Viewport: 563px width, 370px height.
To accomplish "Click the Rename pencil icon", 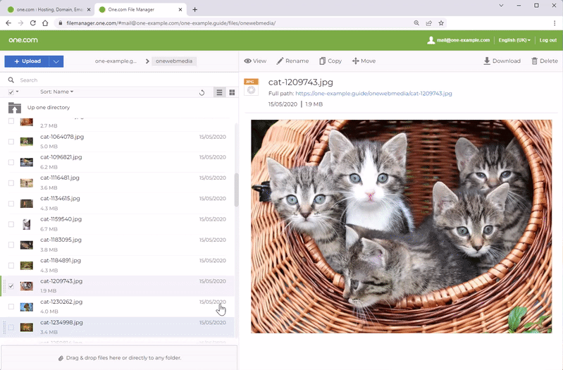I will (x=280, y=61).
